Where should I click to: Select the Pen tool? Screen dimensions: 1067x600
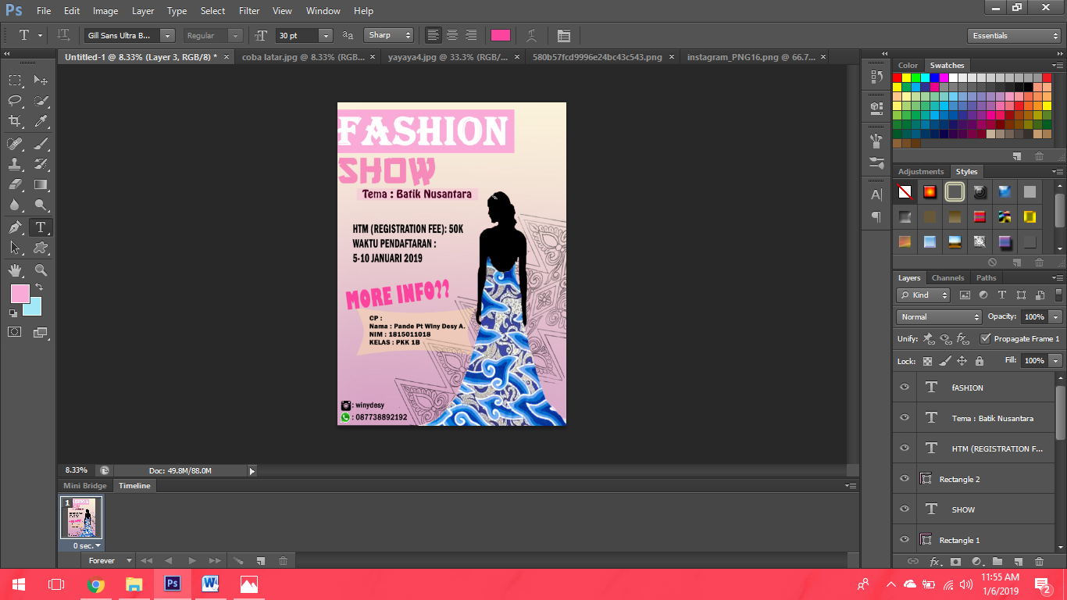tap(15, 227)
